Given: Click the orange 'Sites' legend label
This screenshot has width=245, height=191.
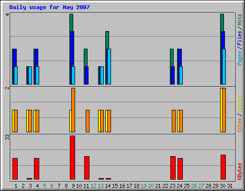Looking at the screenshot, I should click(240, 125).
